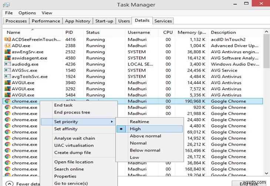The image size is (270, 186).
Task: Sort by the Memory column header
Action: coord(192,33)
